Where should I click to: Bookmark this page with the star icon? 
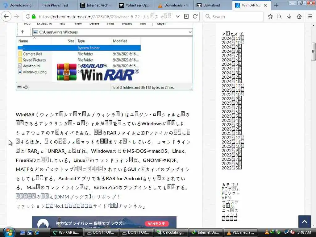[x=270, y=17]
